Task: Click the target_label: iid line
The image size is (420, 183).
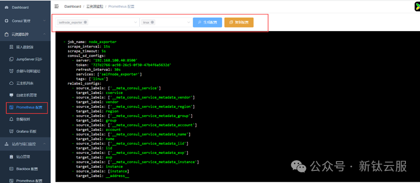Action: (x=94, y=148)
